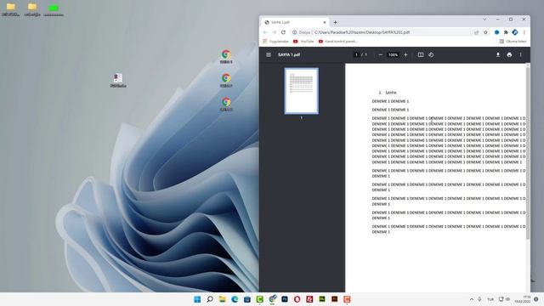Select the SAYFA 1.pdf browser tab
This screenshot has height=306, width=544.
294,22
